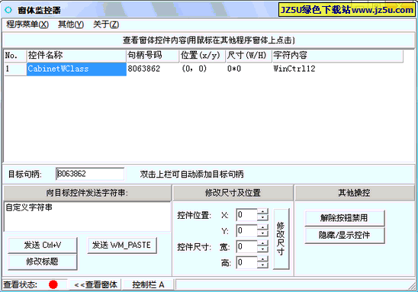Sort by 控件名称 column header
Viewport: 418px width, 292px height.
(x=76, y=56)
